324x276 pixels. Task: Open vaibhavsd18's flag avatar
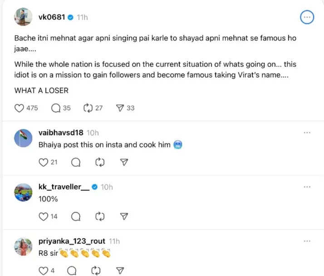(23, 138)
